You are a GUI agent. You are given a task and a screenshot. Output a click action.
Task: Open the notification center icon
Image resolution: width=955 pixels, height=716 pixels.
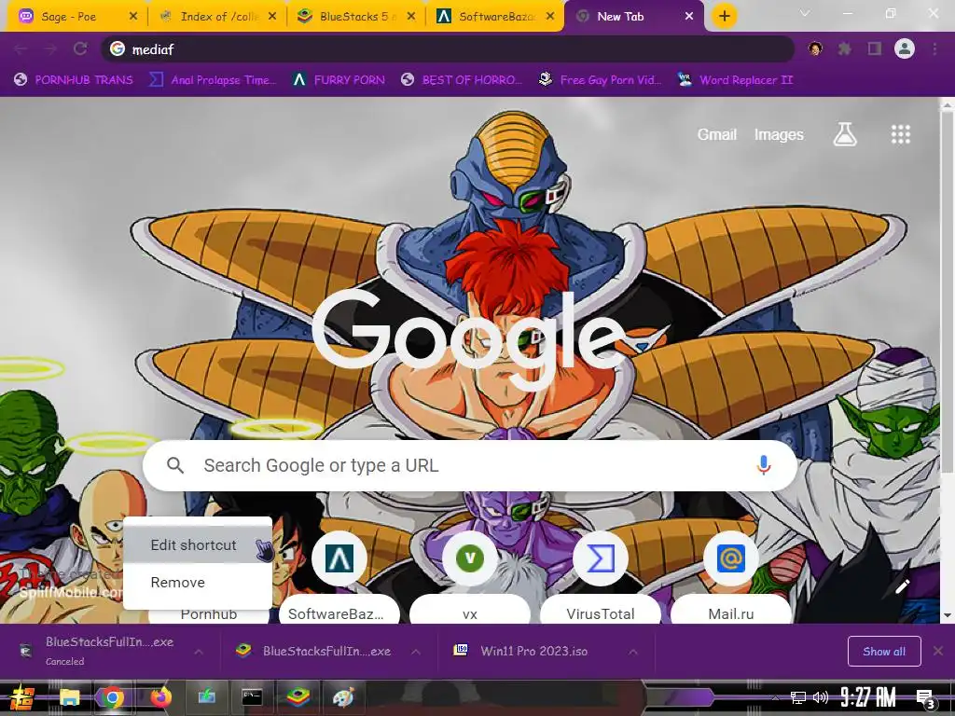(925, 698)
